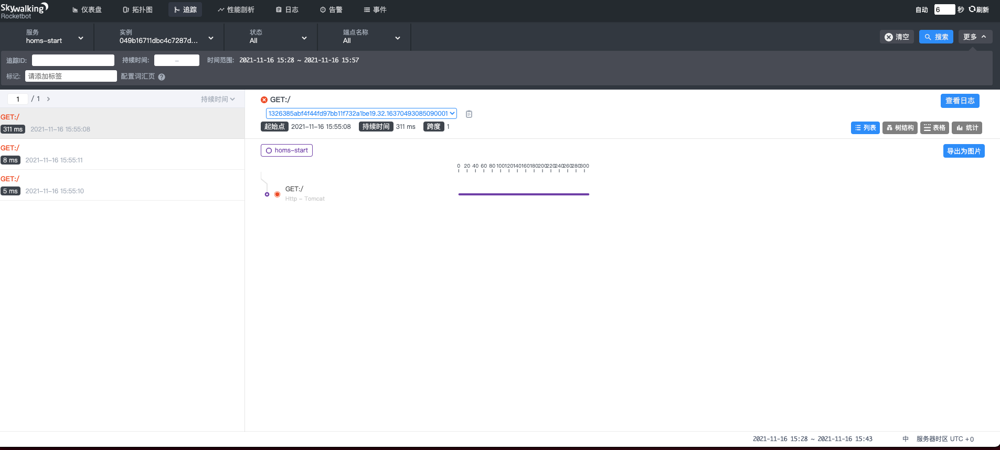Click the 追踪ID input field

coord(73,60)
